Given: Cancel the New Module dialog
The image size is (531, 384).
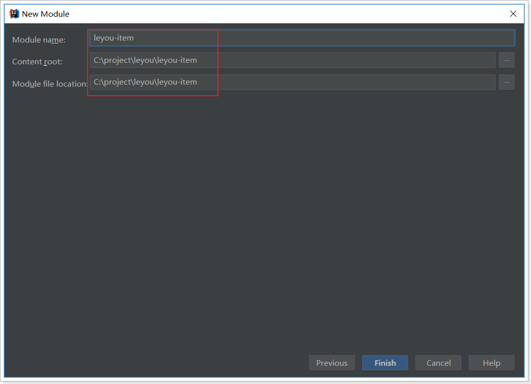Looking at the screenshot, I should (x=438, y=363).
